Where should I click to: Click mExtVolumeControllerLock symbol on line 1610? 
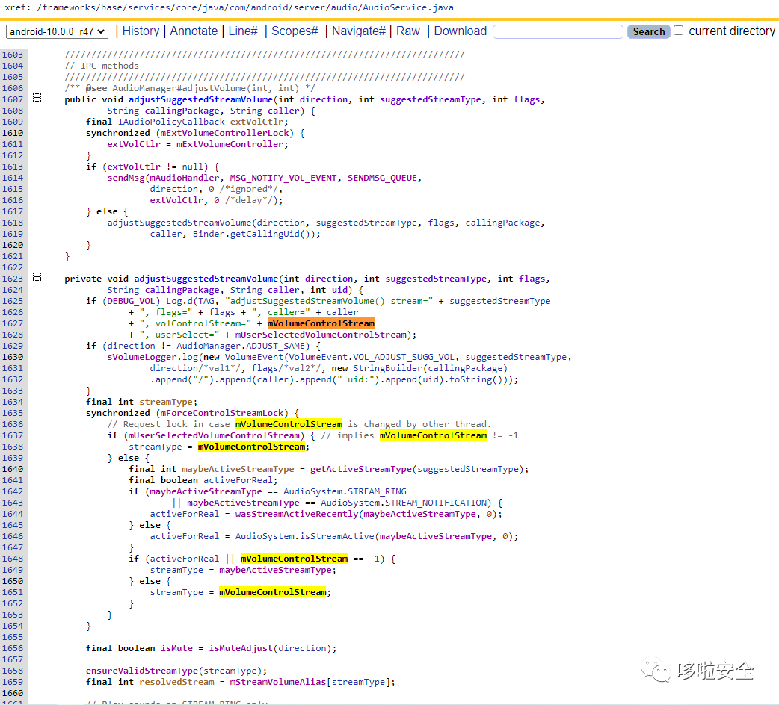[x=224, y=133]
